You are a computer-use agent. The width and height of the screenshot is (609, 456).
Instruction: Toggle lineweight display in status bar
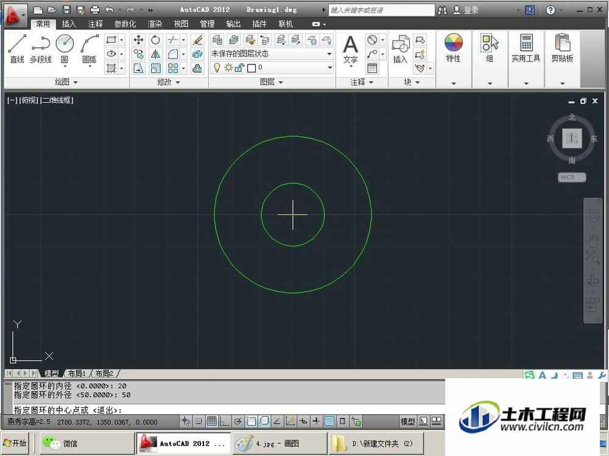[317, 421]
